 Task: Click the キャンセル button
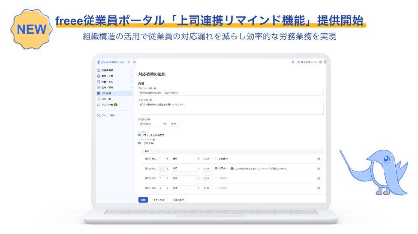pyautogui.click(x=159, y=200)
